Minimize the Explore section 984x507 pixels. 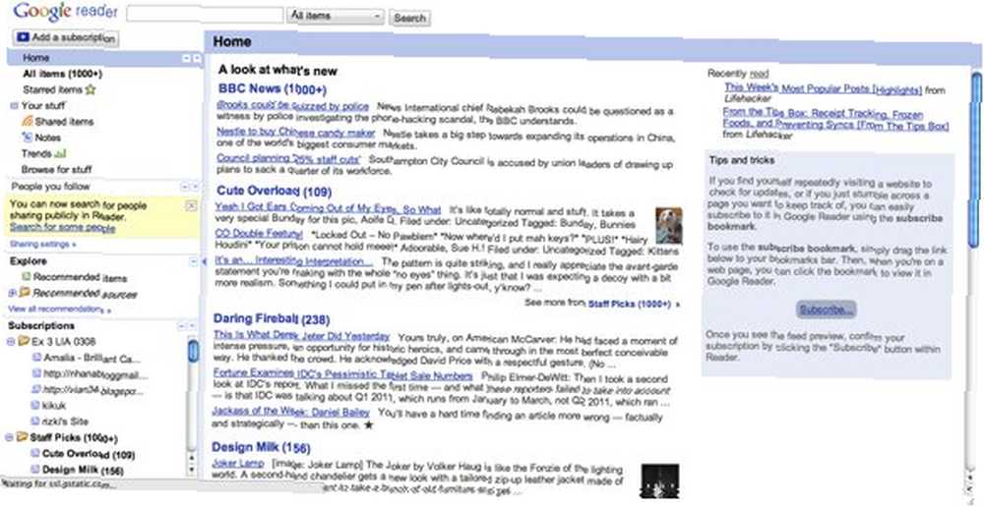point(193,261)
